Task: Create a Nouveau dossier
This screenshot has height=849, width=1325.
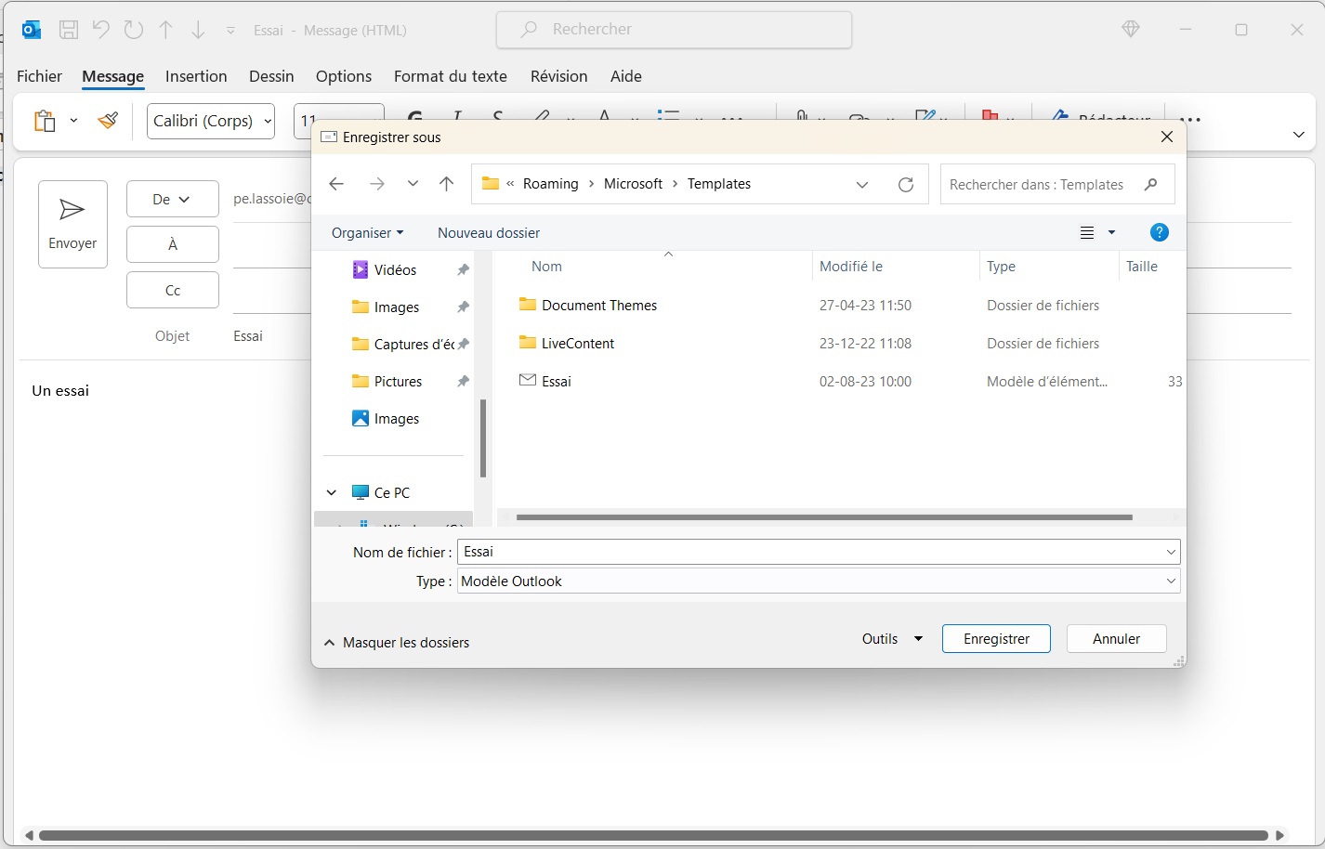Action: (489, 232)
